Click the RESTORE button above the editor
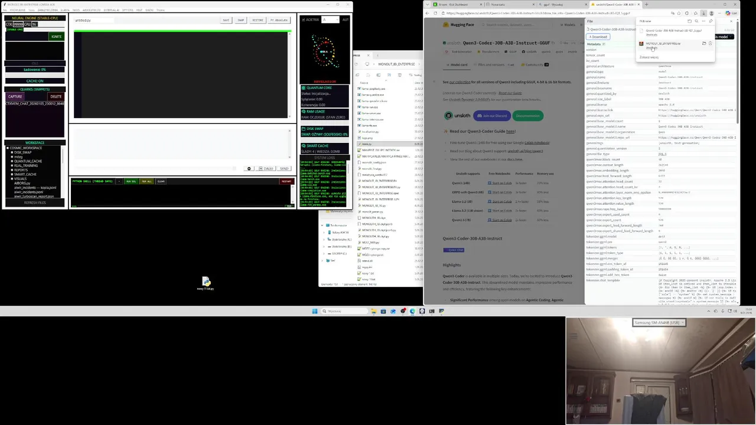The image size is (756, 425). (x=258, y=20)
